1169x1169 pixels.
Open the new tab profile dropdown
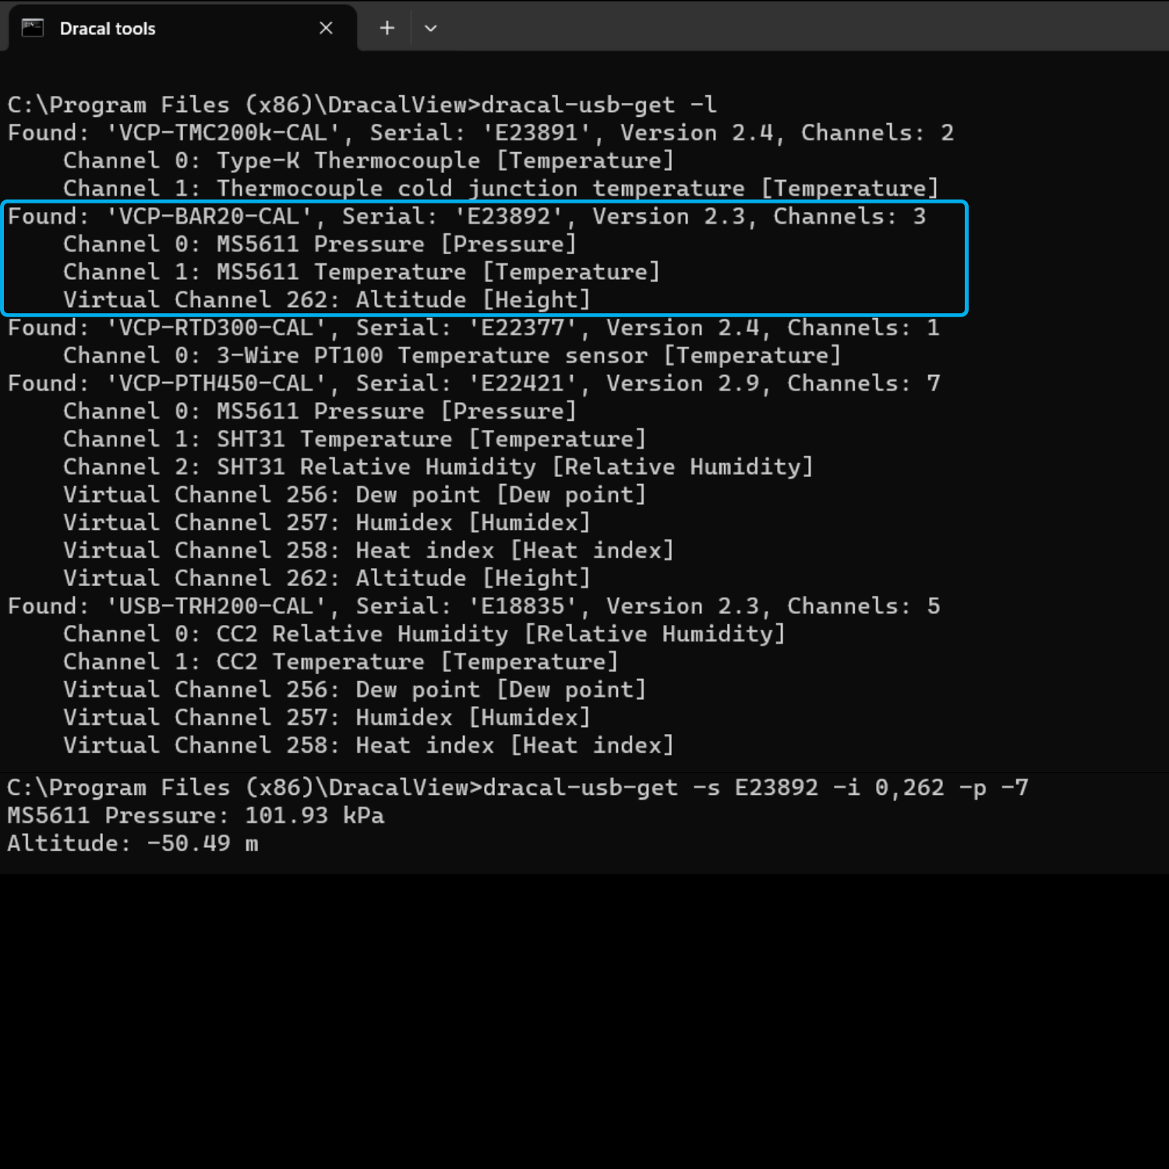pos(430,28)
